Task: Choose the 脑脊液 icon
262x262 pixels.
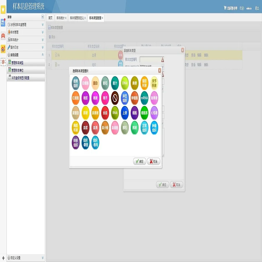Action: pos(154,98)
